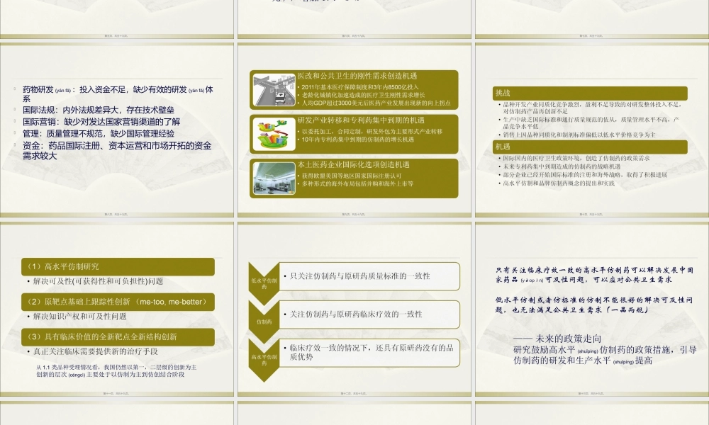Click the bullet marker before 国际法规
The width and height of the screenshot is (709, 425).
(14, 109)
